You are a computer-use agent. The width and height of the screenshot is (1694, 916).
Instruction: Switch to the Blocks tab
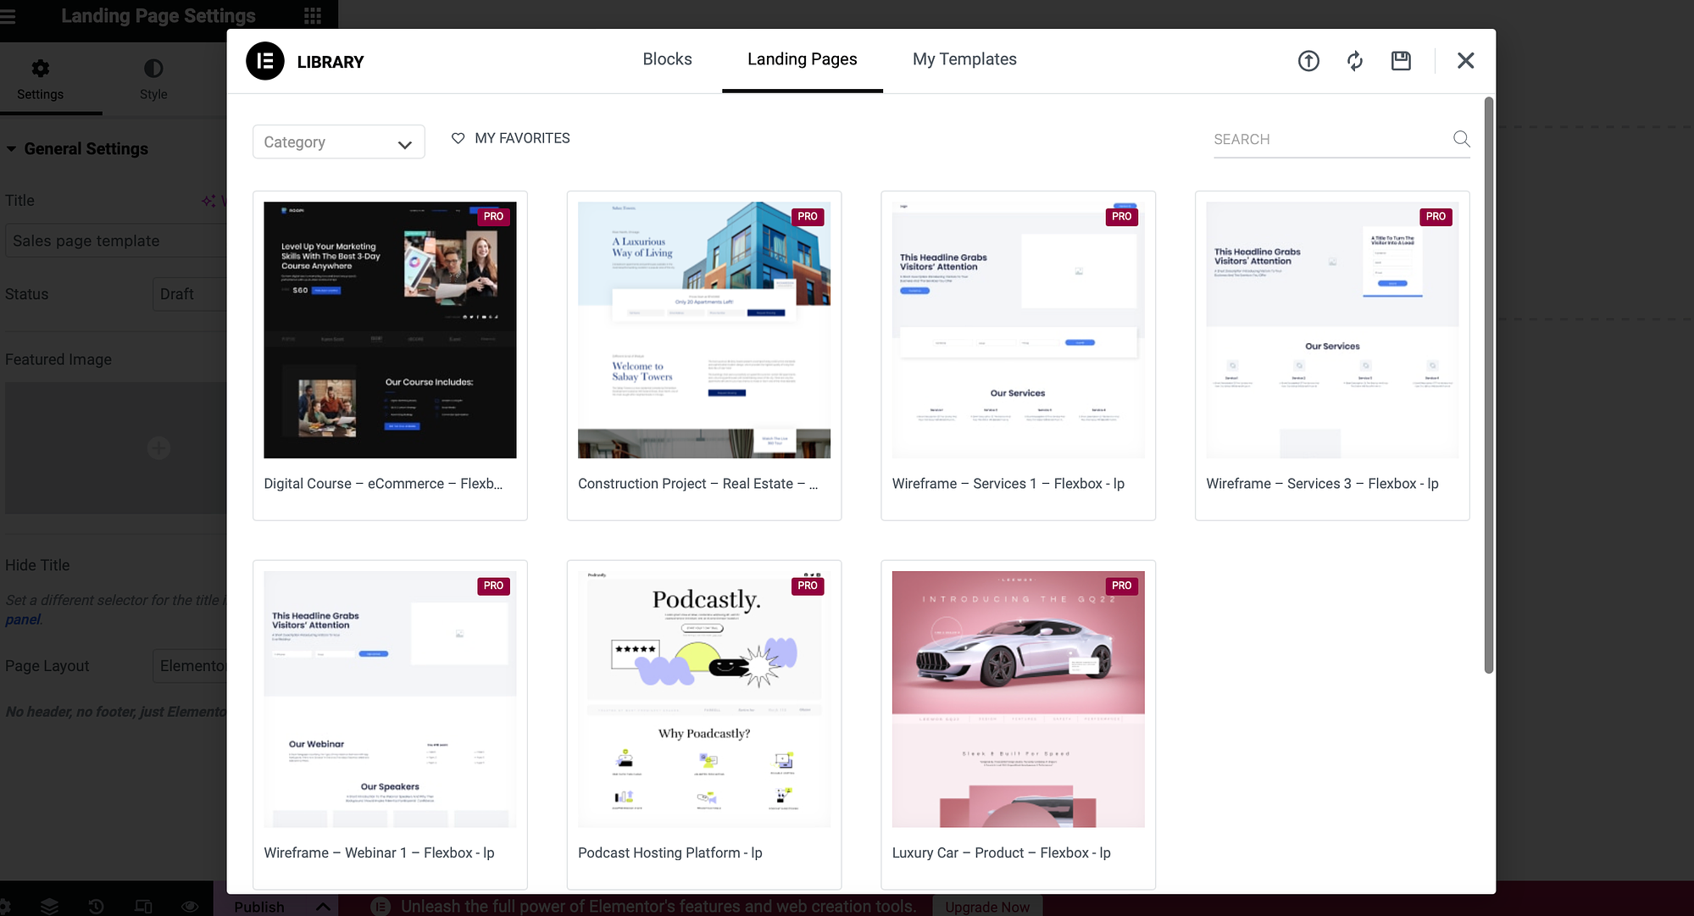667,58
